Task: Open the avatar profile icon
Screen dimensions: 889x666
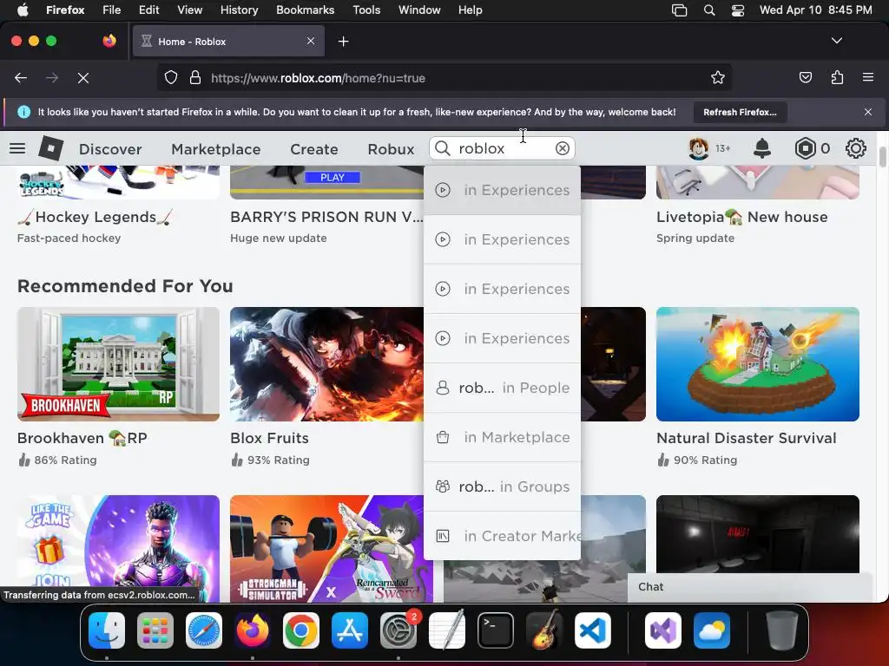Action: point(699,148)
